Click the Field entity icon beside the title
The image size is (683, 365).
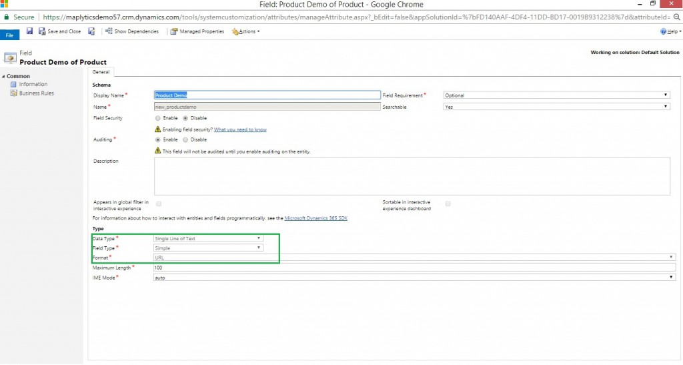pos(11,57)
